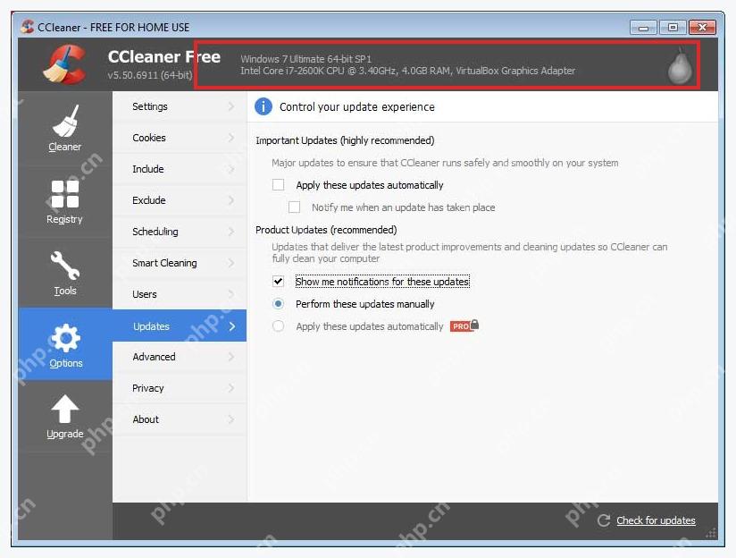The width and height of the screenshot is (736, 558).
Task: Click the PRO lock badge
Action: coord(464,325)
